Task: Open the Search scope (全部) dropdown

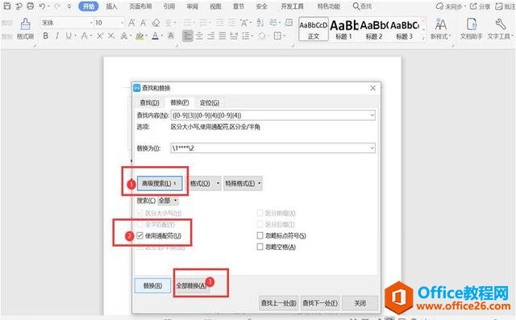Action: [168, 200]
